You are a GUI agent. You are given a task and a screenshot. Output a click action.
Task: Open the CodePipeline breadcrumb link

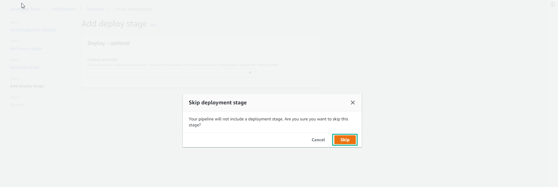tap(63, 9)
